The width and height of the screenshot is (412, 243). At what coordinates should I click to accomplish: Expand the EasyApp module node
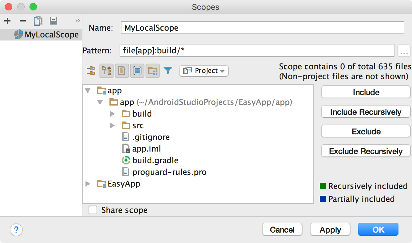tap(88, 184)
